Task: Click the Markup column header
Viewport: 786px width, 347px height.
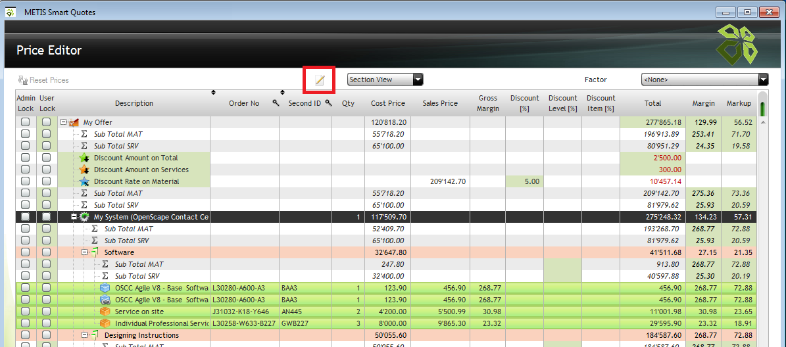Action: click(739, 103)
